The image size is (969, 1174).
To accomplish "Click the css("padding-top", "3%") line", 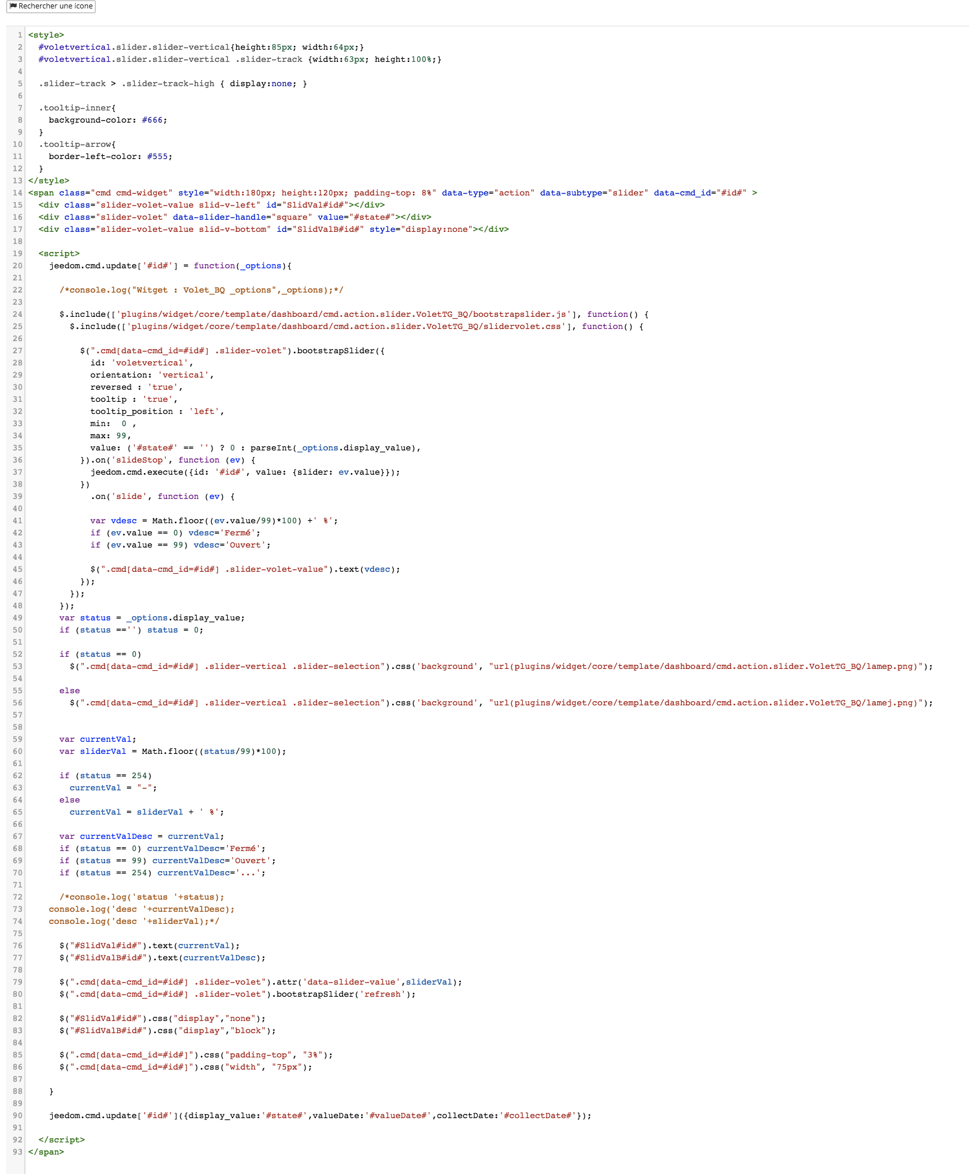I will 196,1055.
